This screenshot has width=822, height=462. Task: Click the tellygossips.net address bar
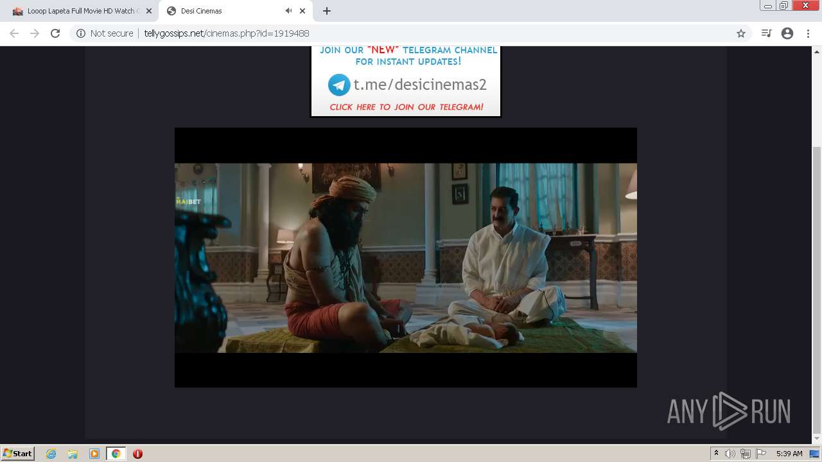411,33
